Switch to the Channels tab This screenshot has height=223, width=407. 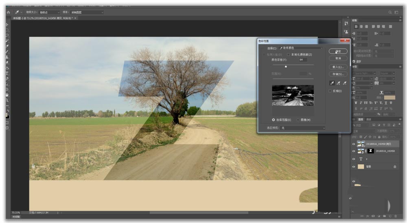368,119
